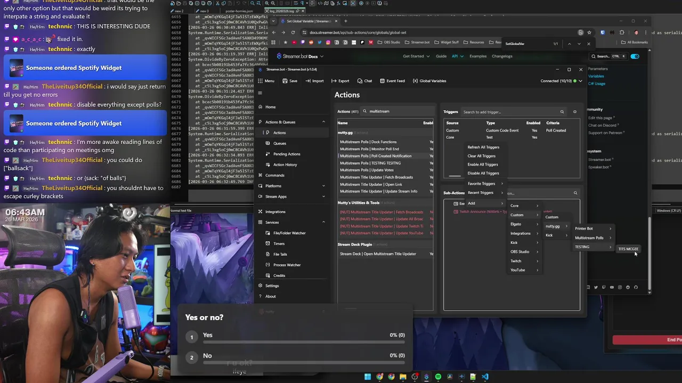This screenshot has height=383, width=682.
Task: Bookmark page with the star icon
Action: (590, 32)
